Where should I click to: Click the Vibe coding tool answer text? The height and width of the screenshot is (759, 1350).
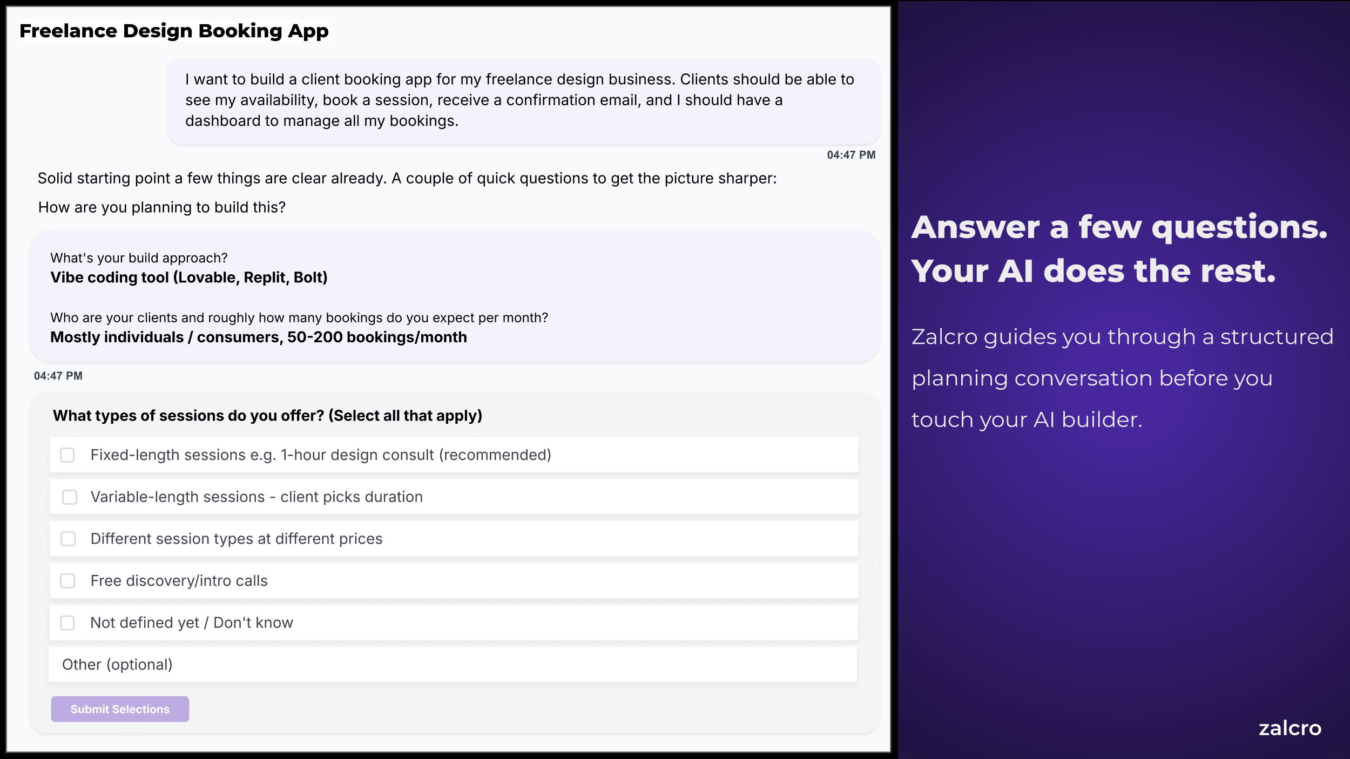[189, 277]
